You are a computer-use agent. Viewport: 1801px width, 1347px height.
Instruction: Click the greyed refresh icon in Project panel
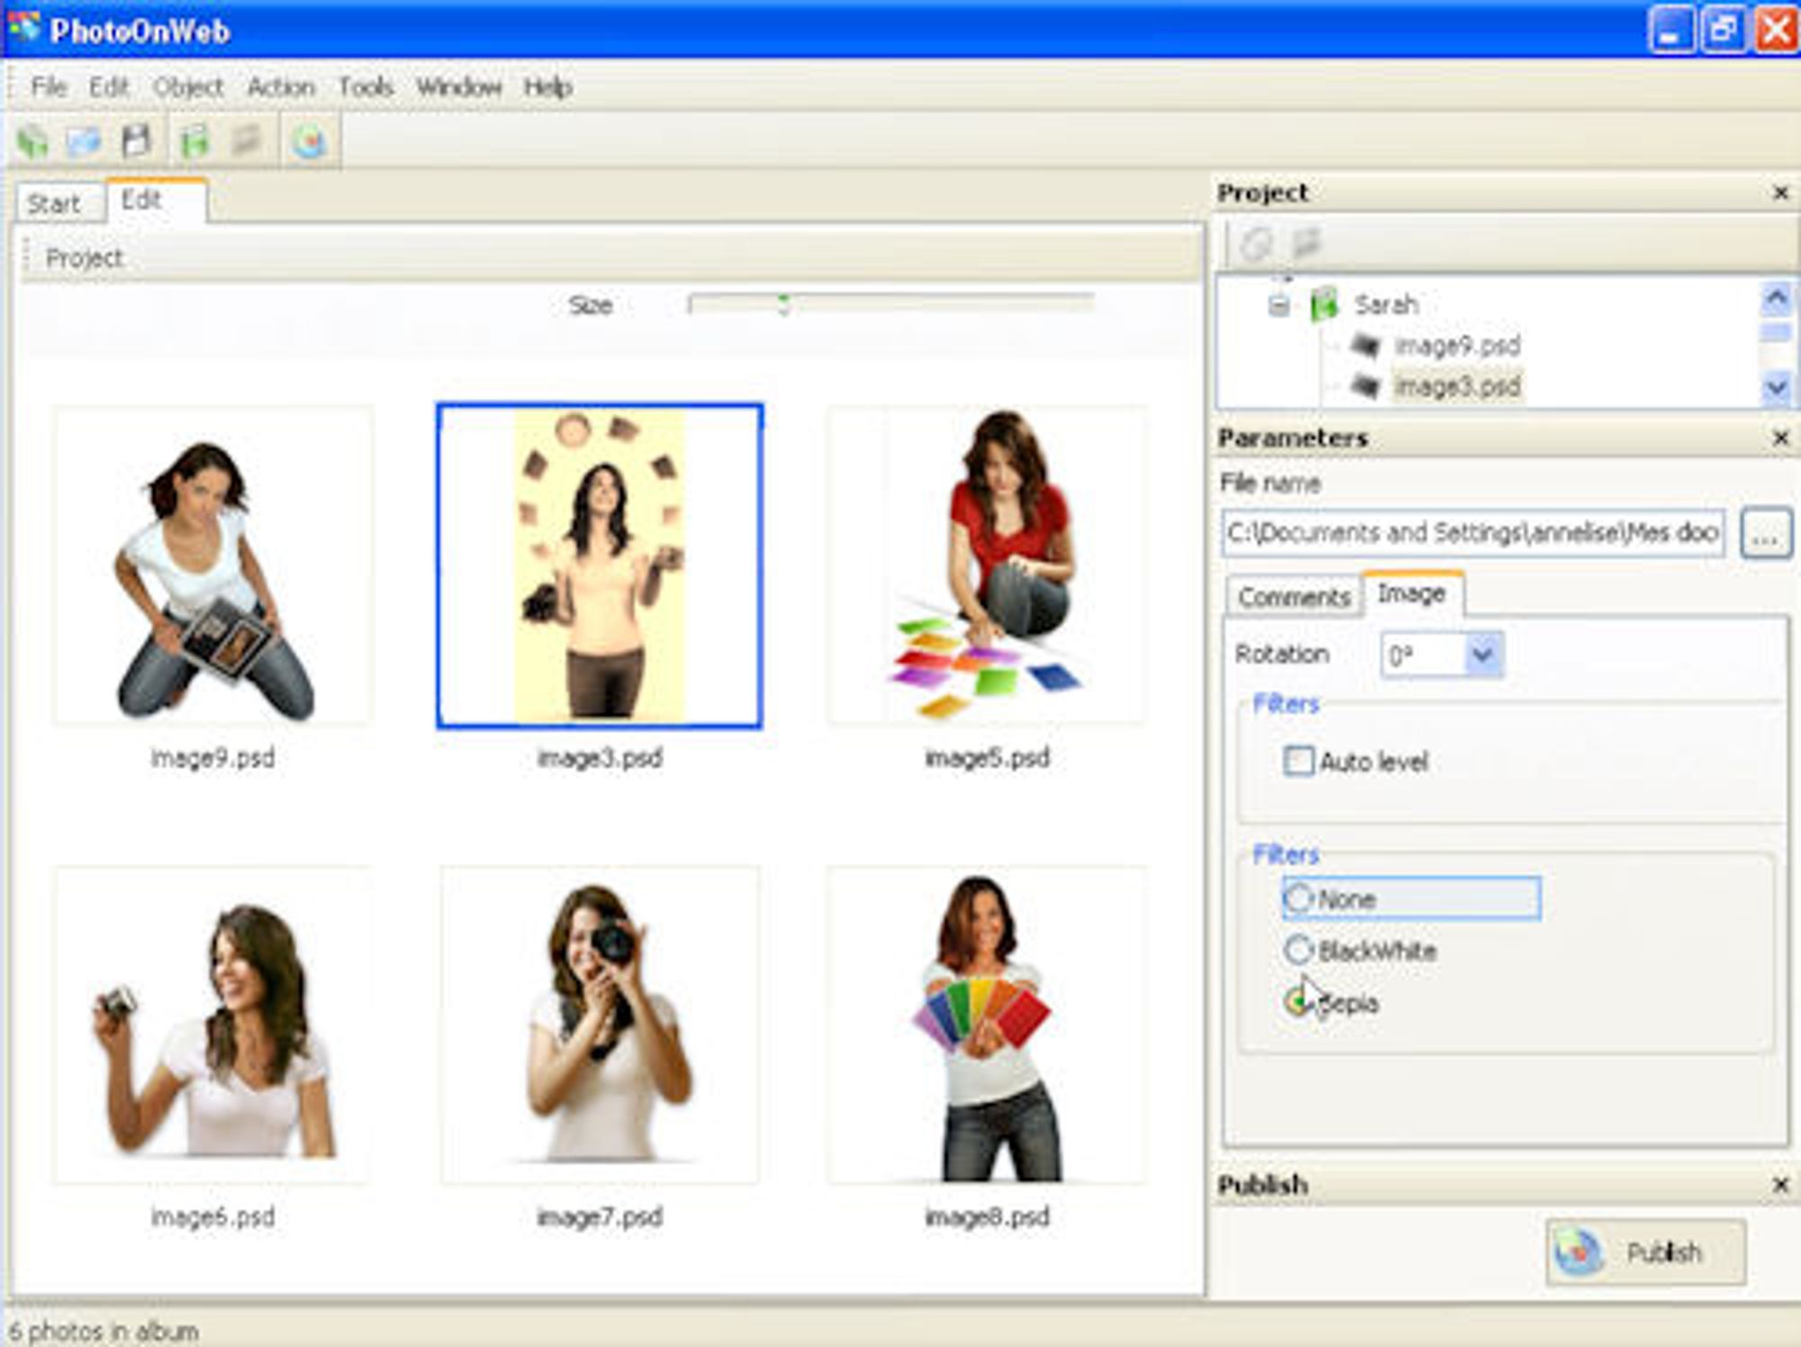(1256, 242)
